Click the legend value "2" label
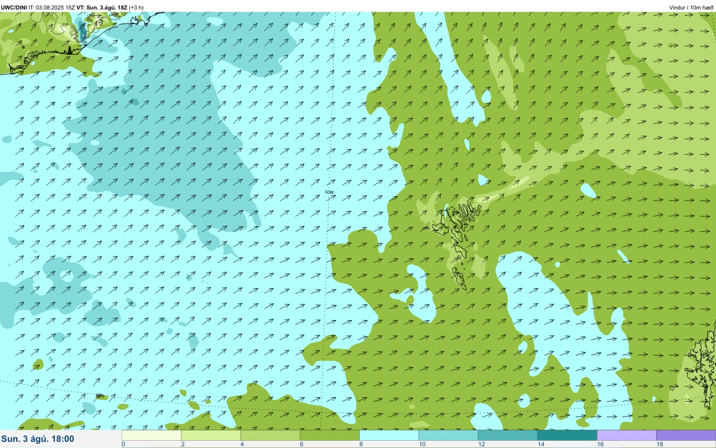The image size is (716, 448). click(182, 445)
